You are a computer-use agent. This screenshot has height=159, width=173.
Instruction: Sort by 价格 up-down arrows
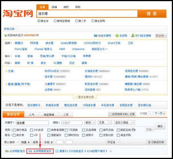pyautogui.click(x=52, y=142)
